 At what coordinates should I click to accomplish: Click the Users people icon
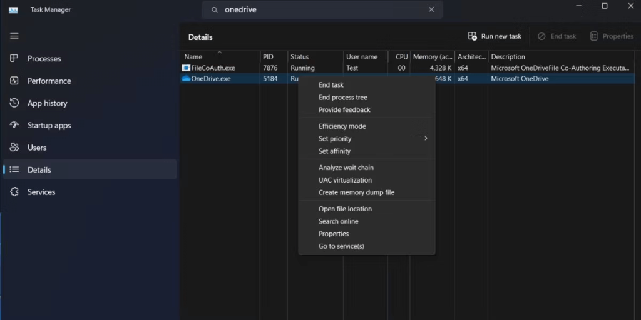[x=14, y=147]
